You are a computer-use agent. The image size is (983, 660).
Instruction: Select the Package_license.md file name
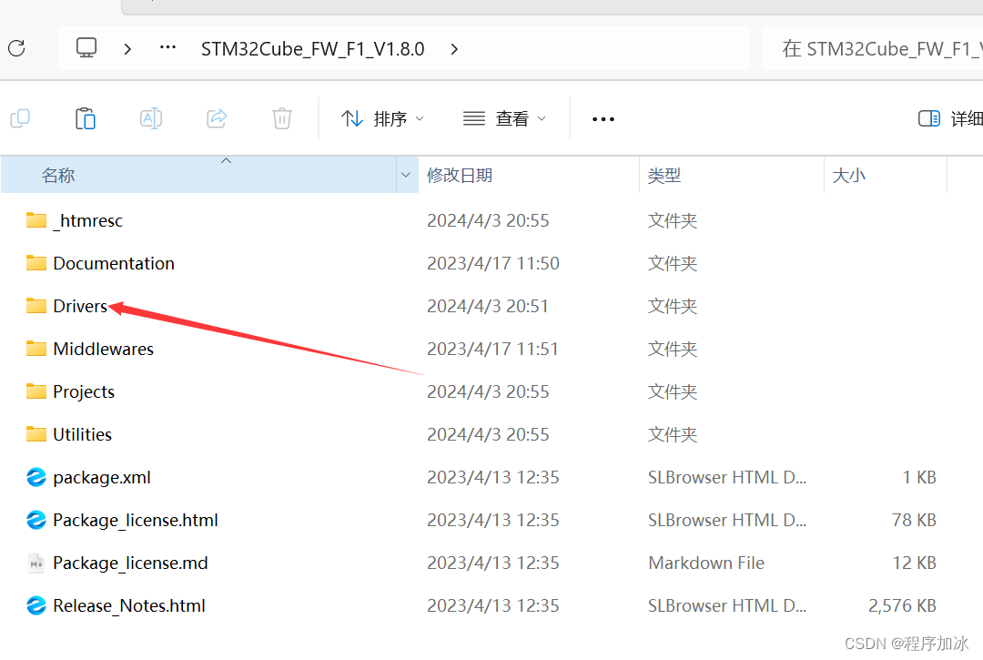pos(130,563)
